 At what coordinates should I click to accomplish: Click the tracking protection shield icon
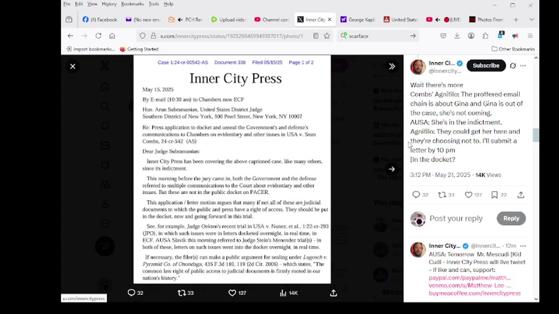[x=143, y=36]
